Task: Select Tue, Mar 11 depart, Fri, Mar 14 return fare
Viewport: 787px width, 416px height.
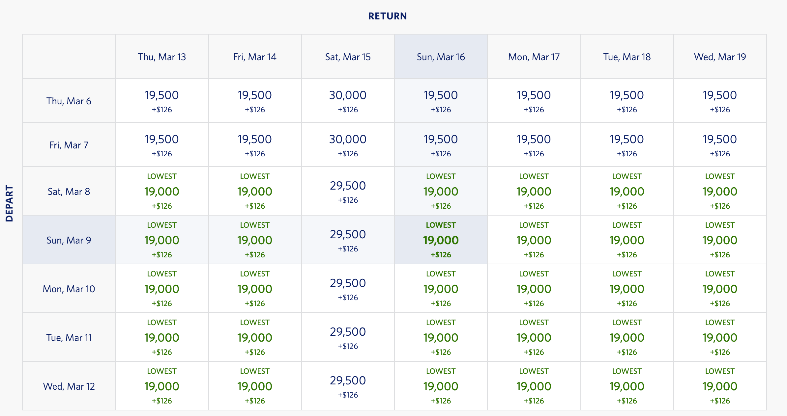Action: click(255, 337)
